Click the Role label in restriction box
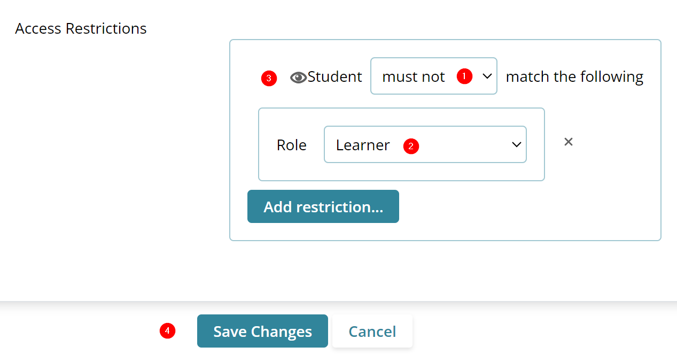The width and height of the screenshot is (677, 362). pyautogui.click(x=292, y=145)
